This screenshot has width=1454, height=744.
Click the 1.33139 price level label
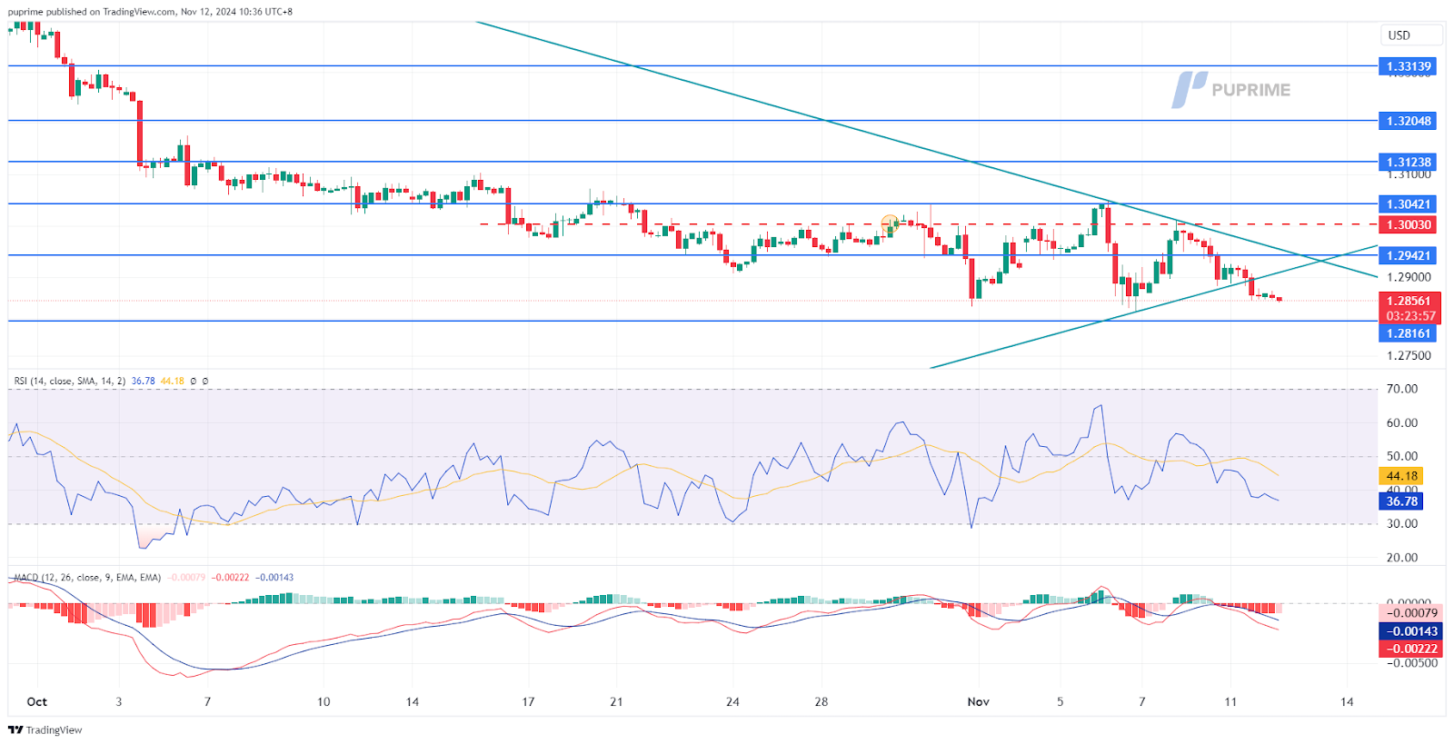(x=1408, y=66)
